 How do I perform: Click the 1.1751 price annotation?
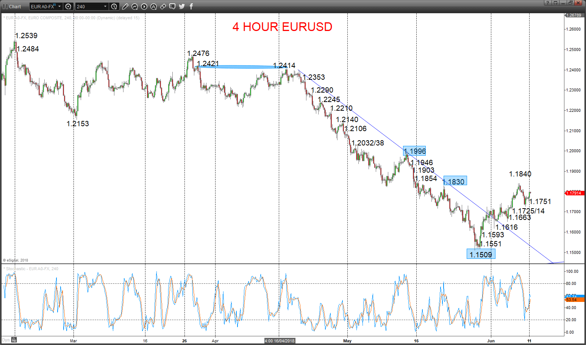(x=540, y=201)
